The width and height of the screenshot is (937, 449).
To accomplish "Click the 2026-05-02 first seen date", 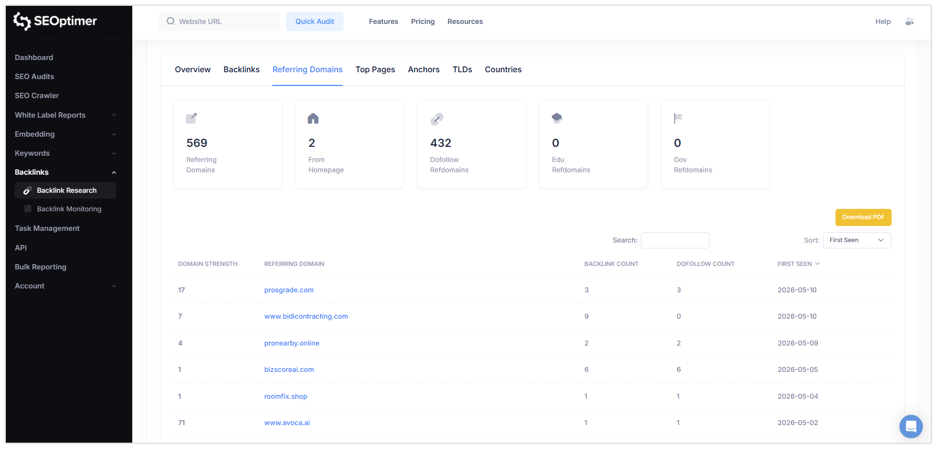I will point(798,423).
